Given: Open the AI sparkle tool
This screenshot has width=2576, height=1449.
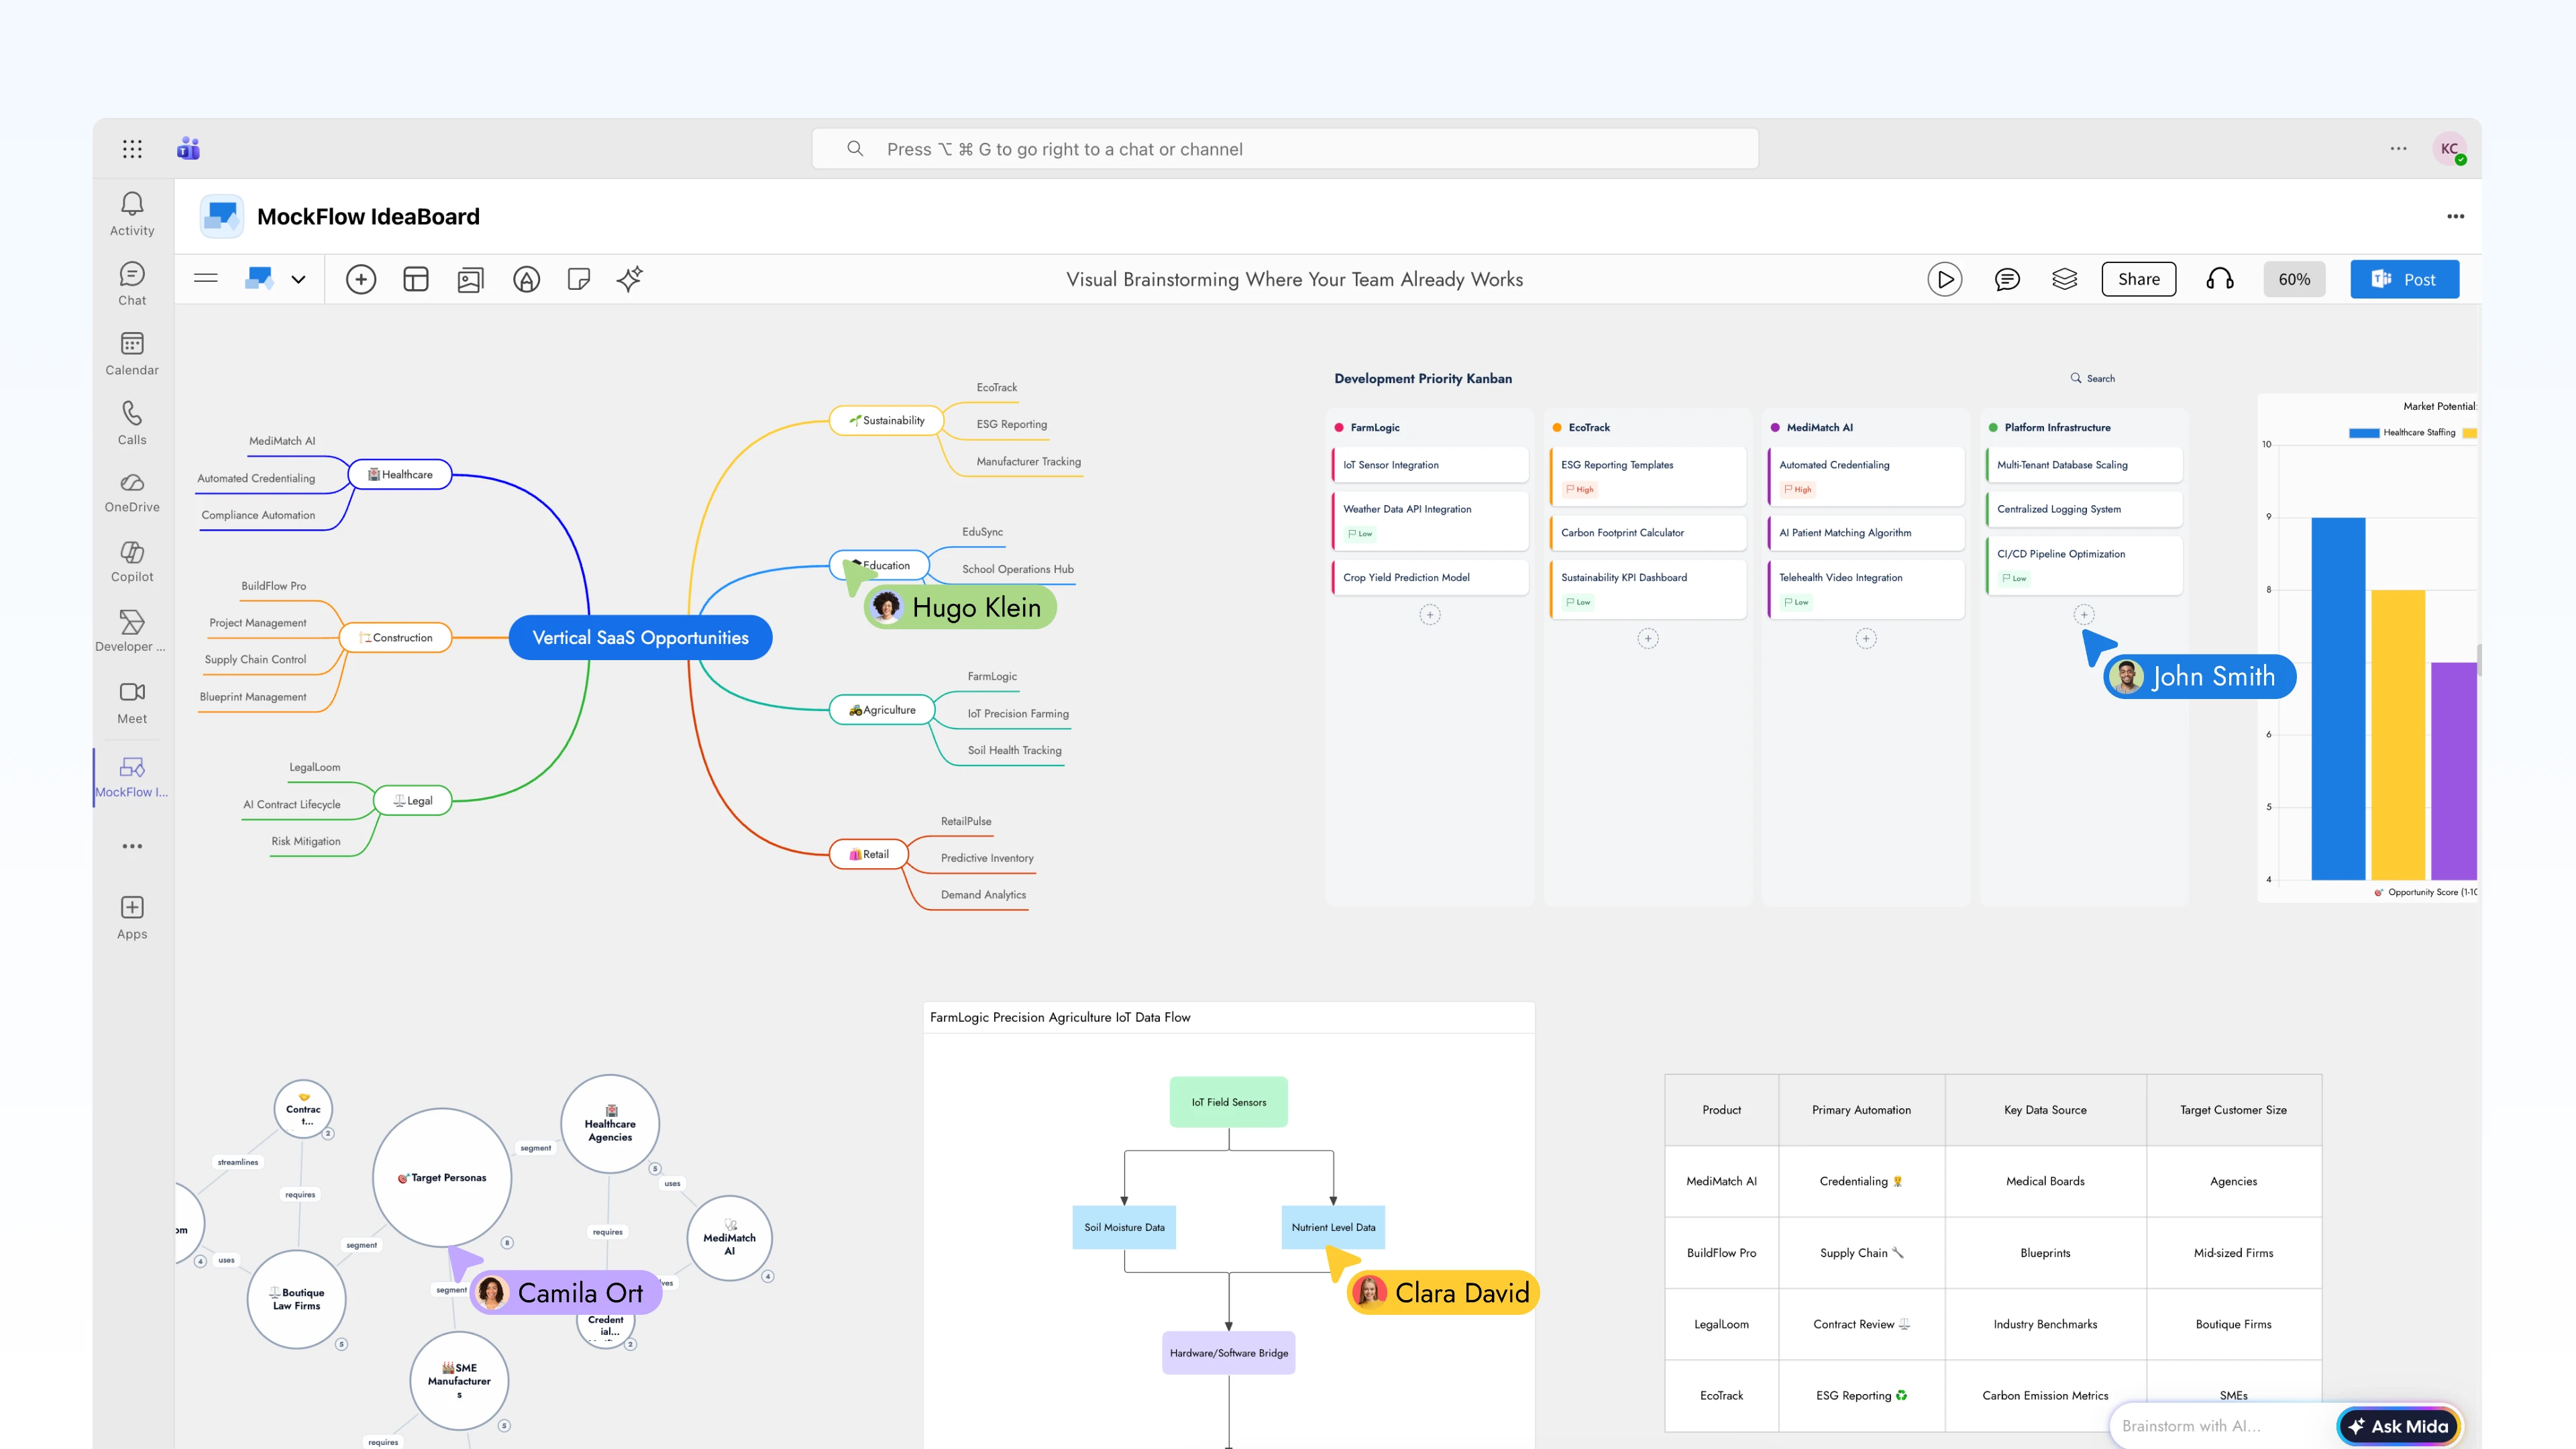Looking at the screenshot, I should pyautogui.click(x=630, y=279).
